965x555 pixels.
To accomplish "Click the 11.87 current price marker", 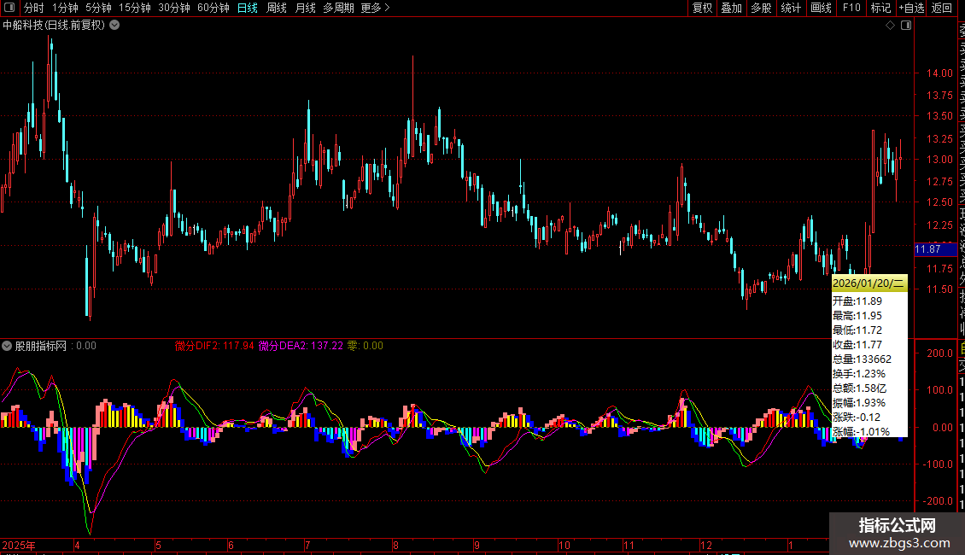I will [x=935, y=249].
